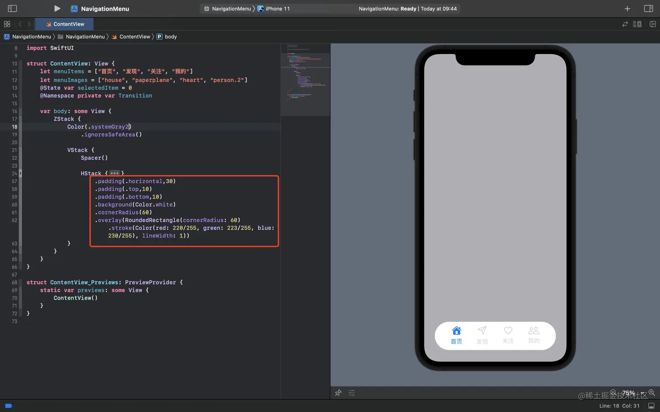Zoom out the canvas preview
Image resolution: width=660 pixels, height=412 pixels.
coord(613,392)
